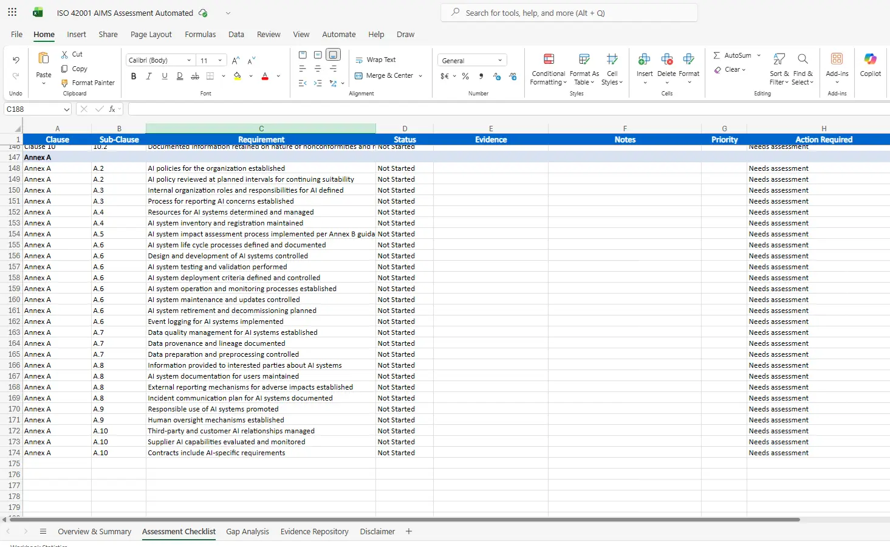This screenshot has width=890, height=547.
Task: Toggle bold formatting
Action: point(134,77)
